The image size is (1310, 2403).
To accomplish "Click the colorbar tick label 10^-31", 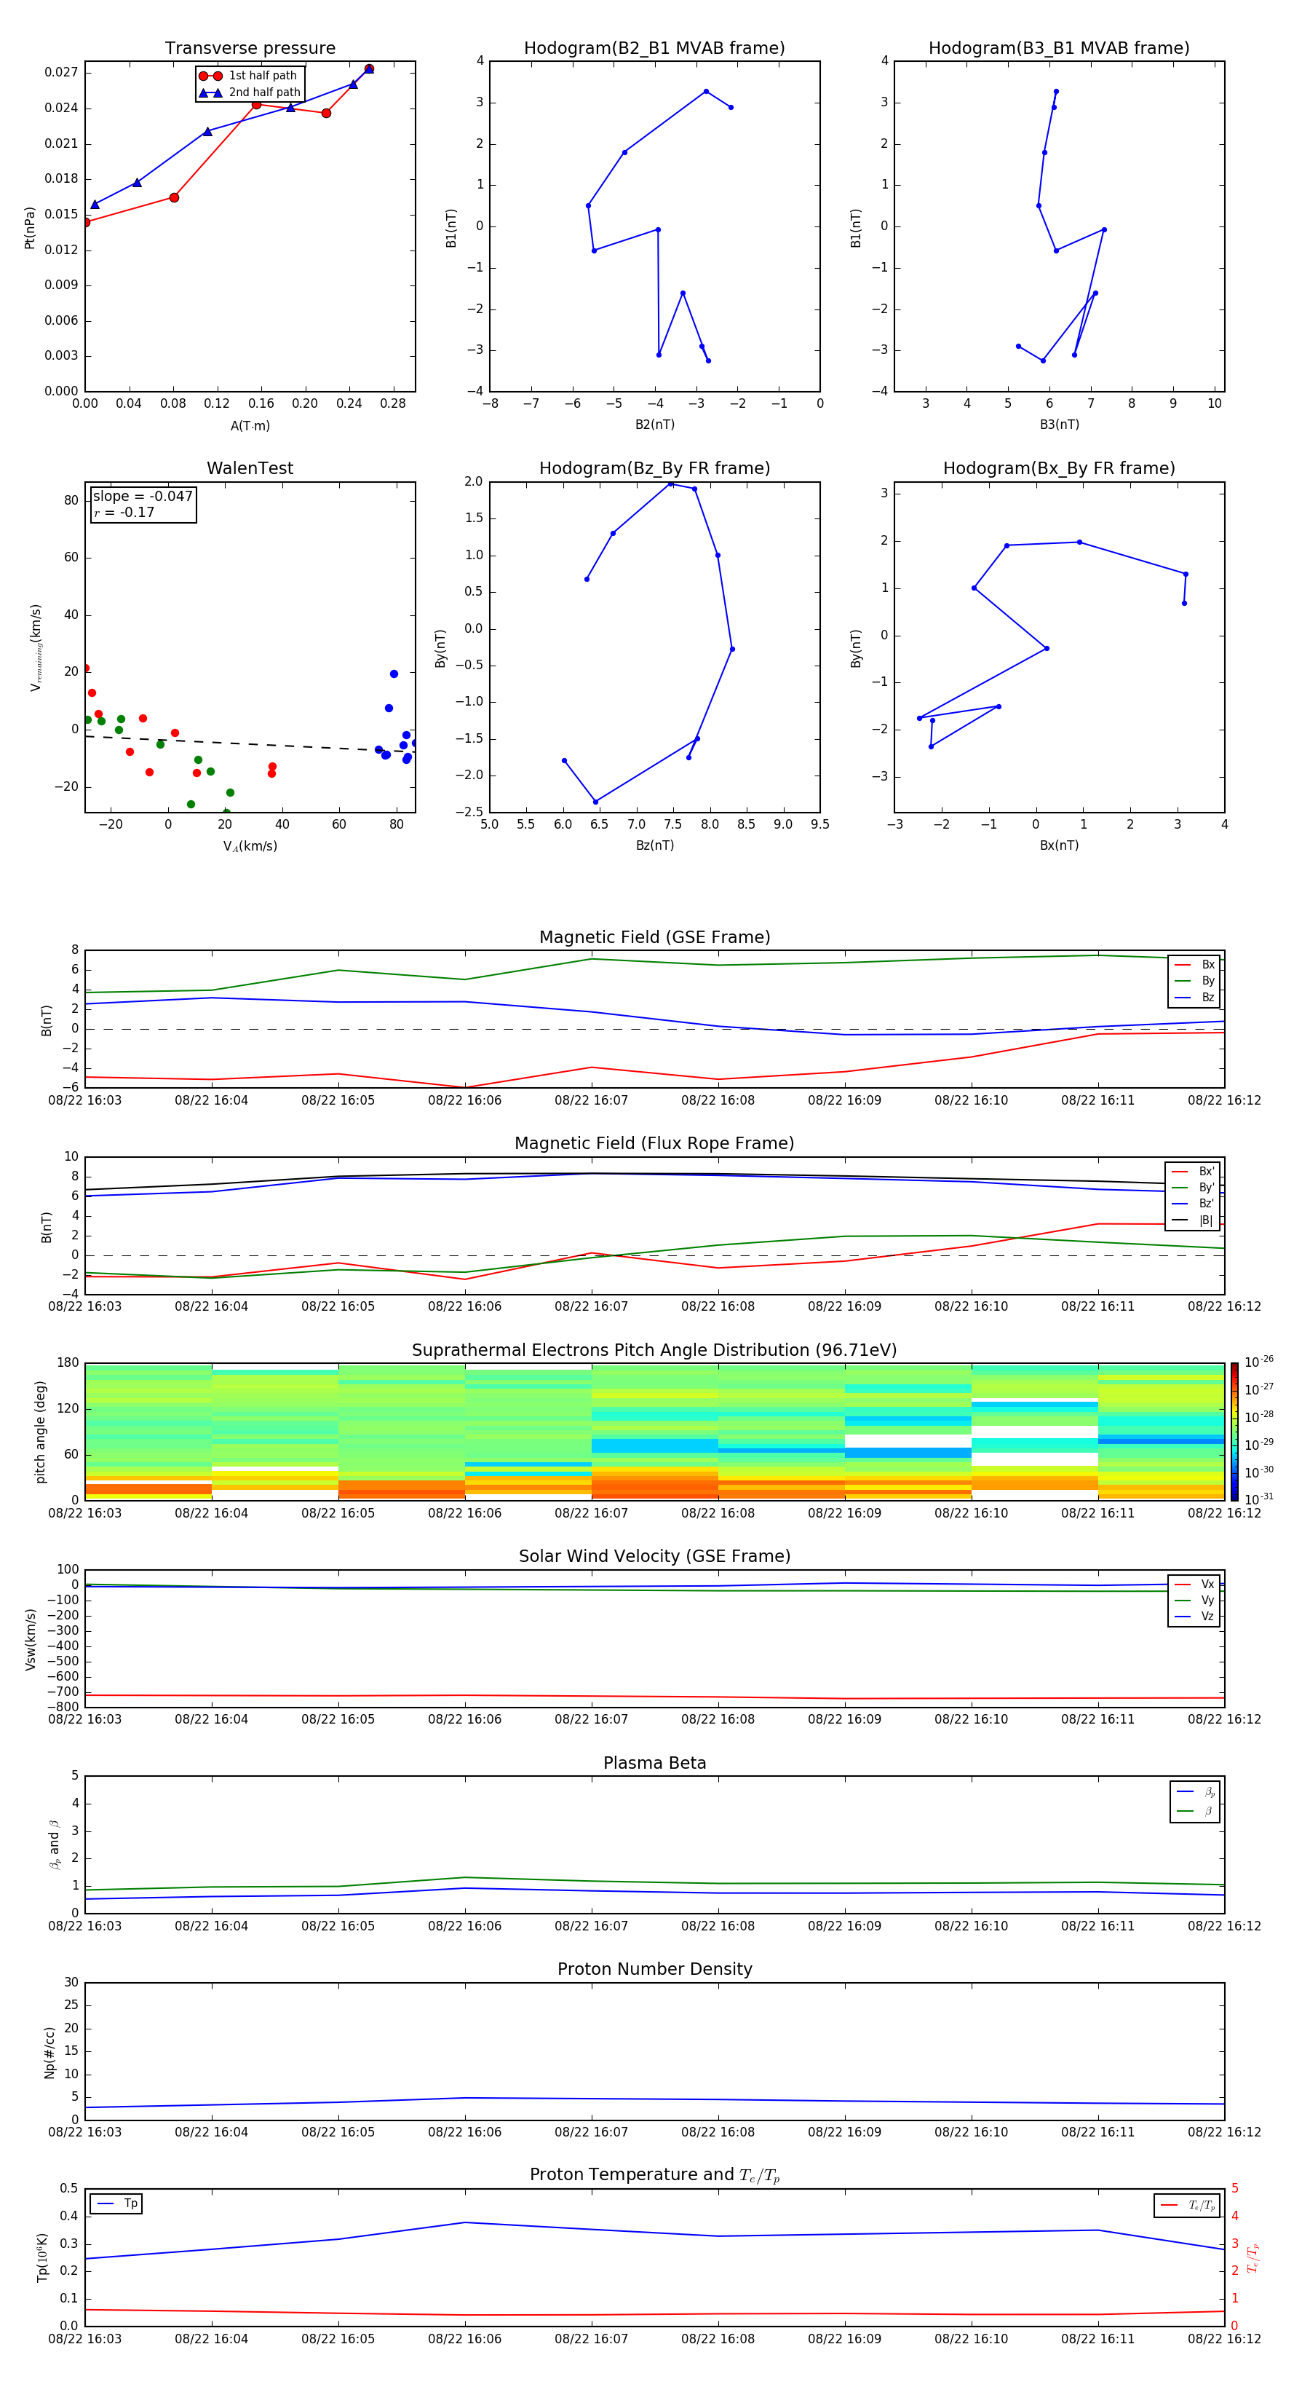I will tap(1259, 1499).
